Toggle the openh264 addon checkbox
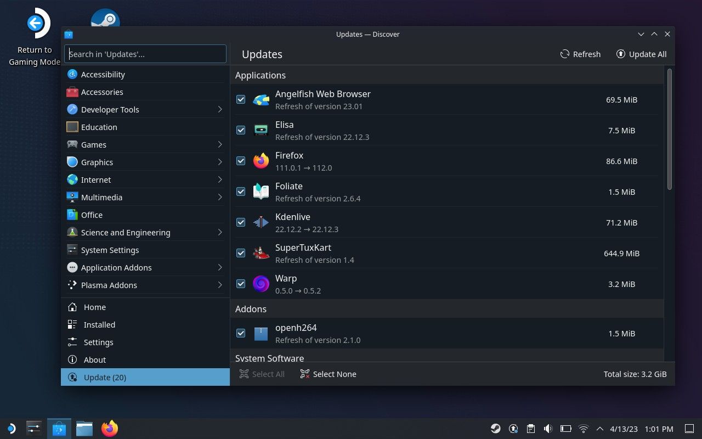Viewport: 702px width, 439px height. (241, 334)
